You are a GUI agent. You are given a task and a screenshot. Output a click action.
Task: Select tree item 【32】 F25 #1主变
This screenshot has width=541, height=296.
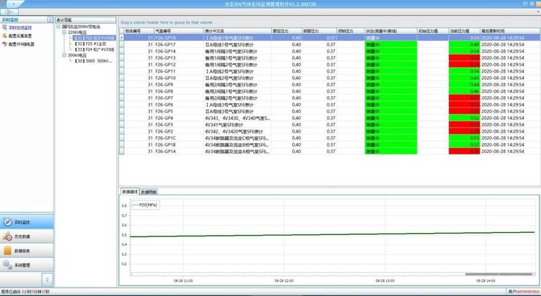point(91,44)
